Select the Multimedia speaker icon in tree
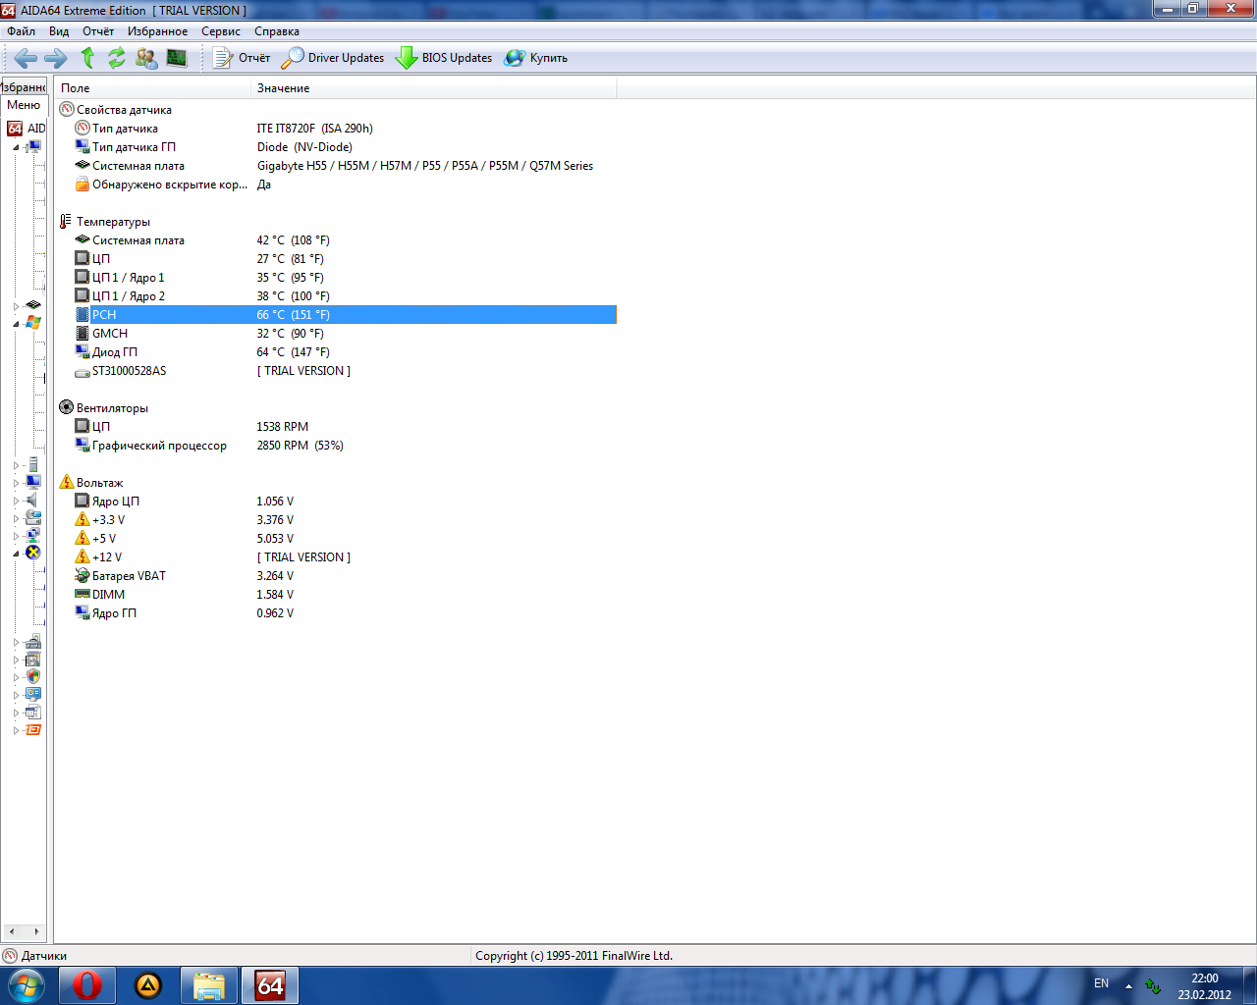This screenshot has width=1257, height=1005. 32,500
